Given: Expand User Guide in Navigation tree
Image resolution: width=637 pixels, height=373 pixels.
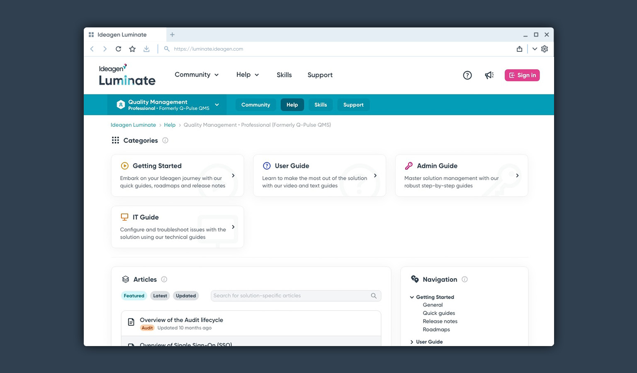Looking at the screenshot, I should coord(412,342).
